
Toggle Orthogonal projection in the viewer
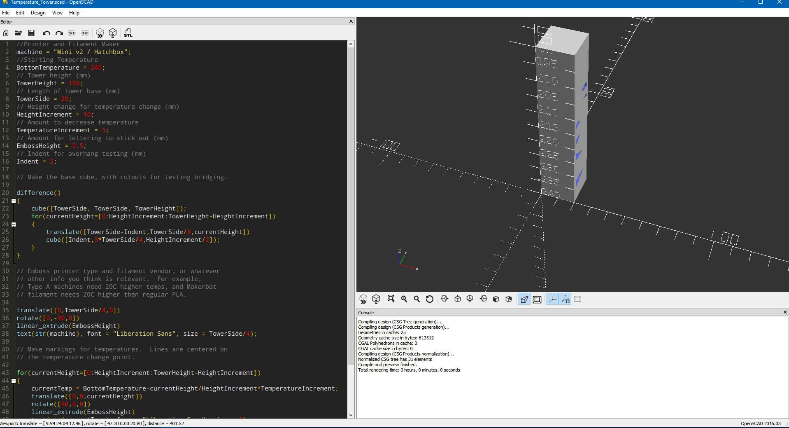coord(537,299)
